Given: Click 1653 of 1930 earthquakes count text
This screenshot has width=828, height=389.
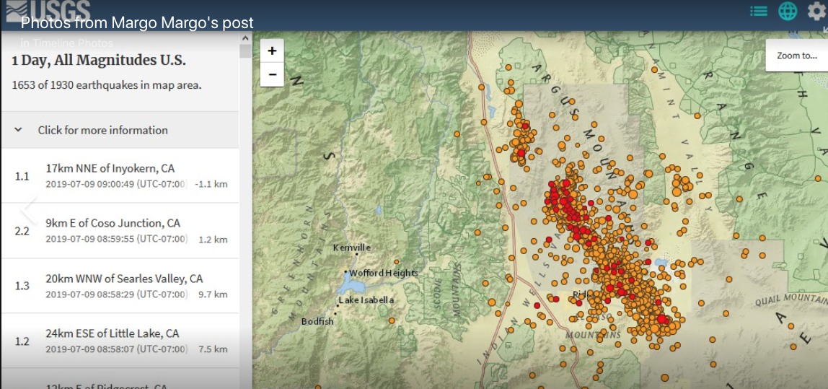Looking at the screenshot, I should click(107, 84).
